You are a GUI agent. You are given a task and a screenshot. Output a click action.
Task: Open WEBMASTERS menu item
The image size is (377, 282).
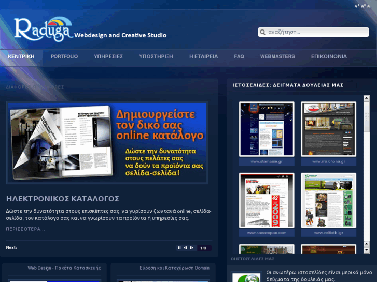click(x=277, y=56)
